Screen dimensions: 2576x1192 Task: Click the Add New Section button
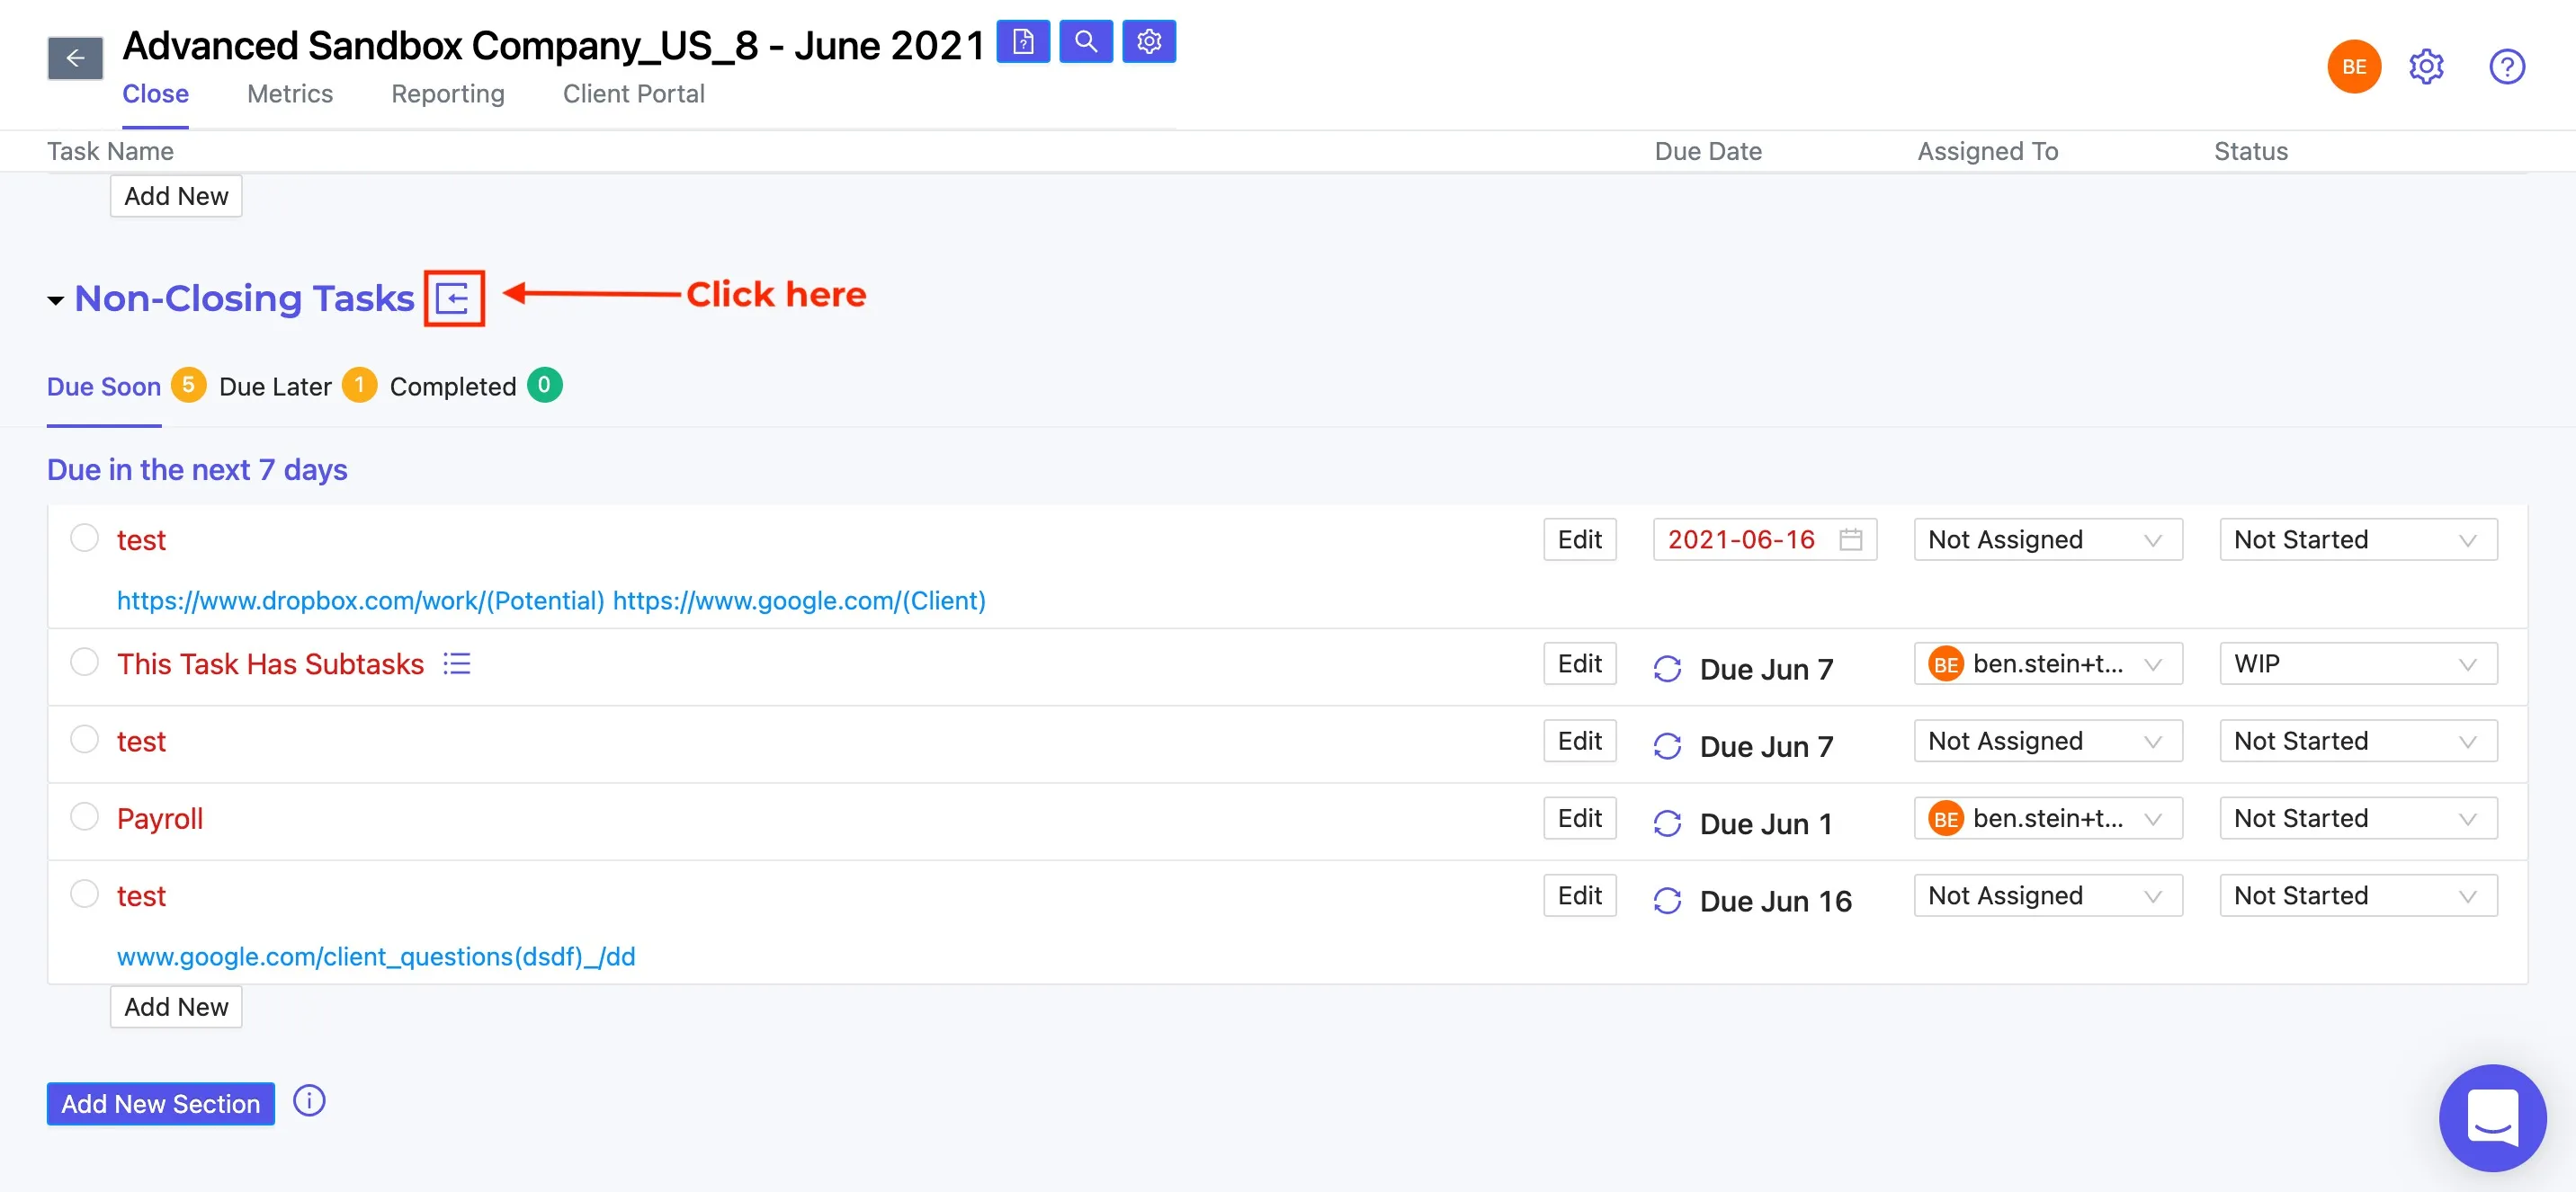[x=161, y=1103]
